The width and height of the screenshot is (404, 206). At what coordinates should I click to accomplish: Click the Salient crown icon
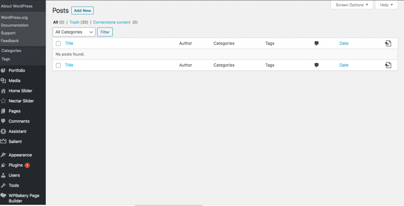click(3, 141)
